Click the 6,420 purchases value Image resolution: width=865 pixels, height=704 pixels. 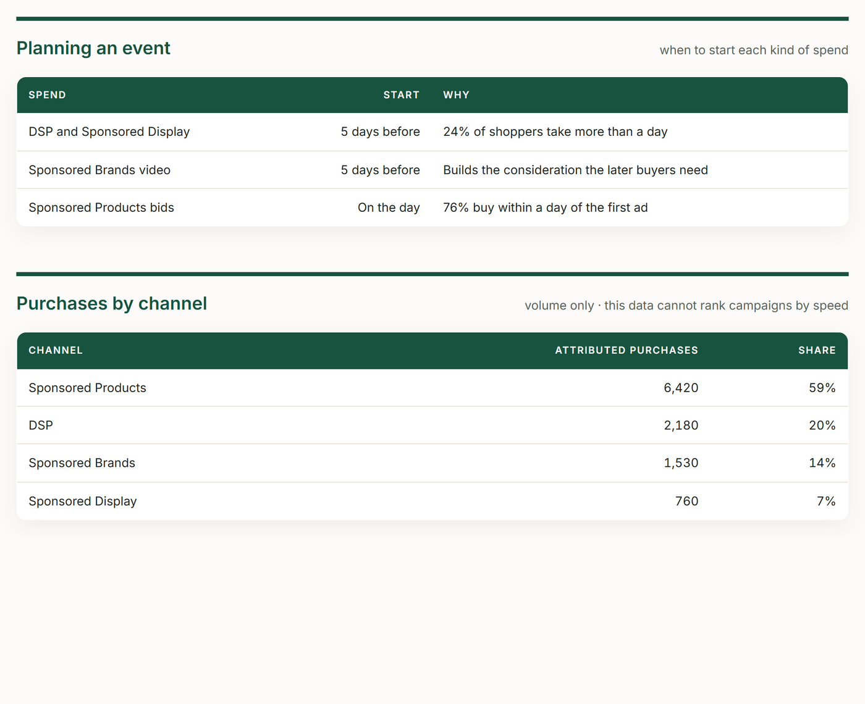pyautogui.click(x=681, y=388)
